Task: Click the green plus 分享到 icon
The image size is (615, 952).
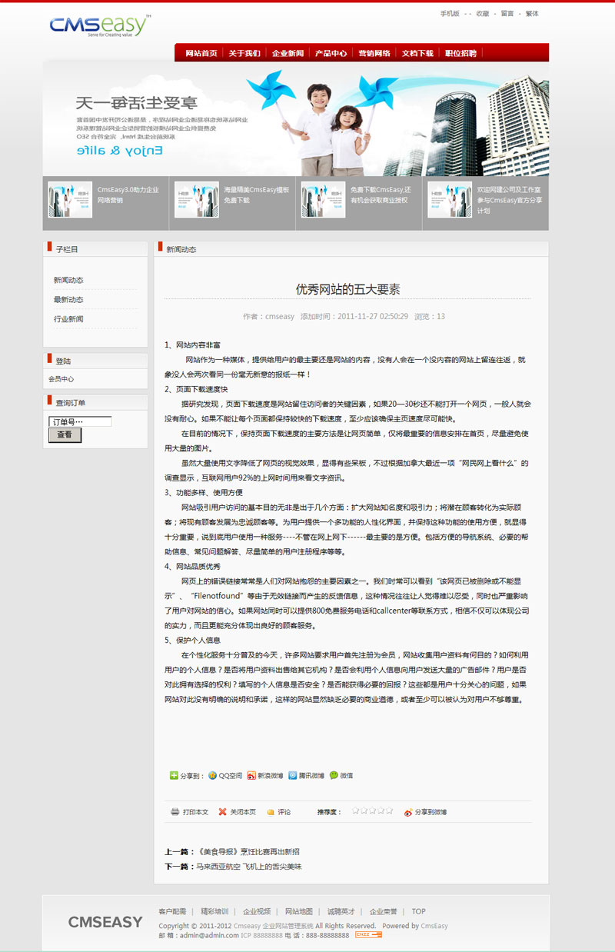Action: coord(174,775)
